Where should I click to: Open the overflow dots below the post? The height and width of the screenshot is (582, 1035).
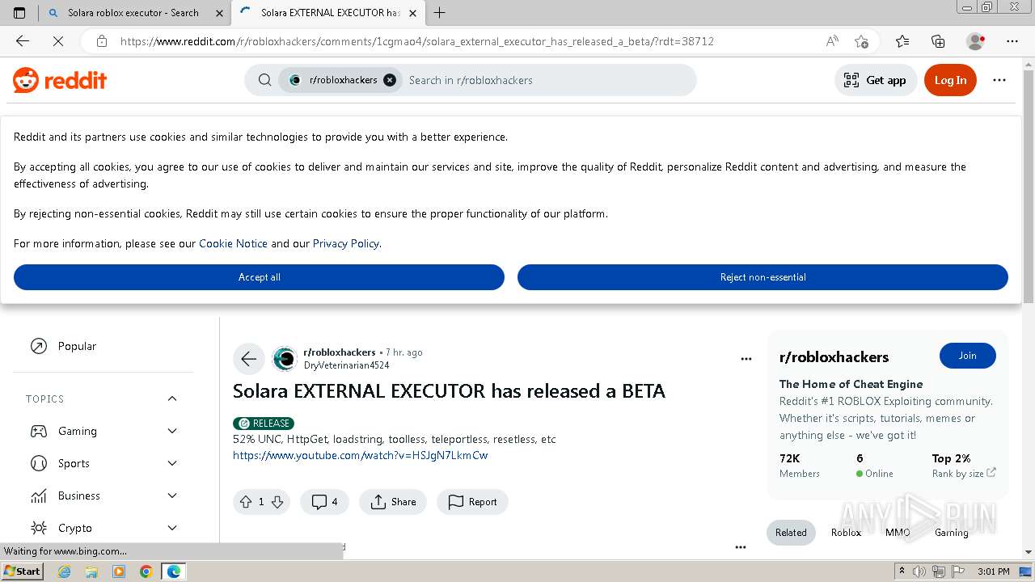740,547
